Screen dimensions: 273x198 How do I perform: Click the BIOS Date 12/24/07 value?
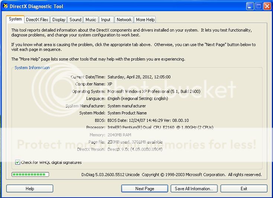point(148,120)
